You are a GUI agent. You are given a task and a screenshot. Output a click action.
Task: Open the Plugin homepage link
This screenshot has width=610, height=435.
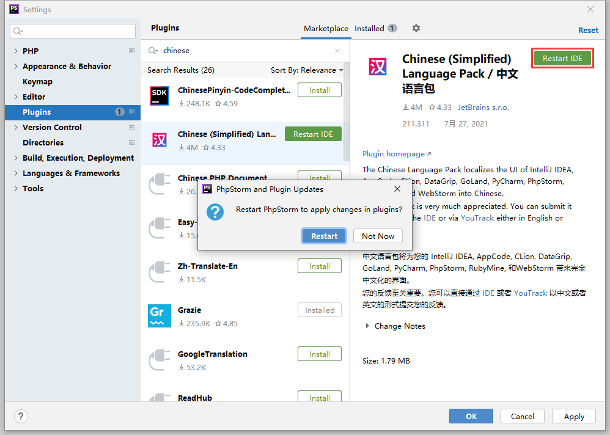click(397, 154)
